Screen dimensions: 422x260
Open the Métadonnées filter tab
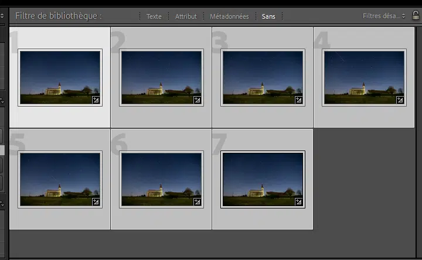click(229, 16)
